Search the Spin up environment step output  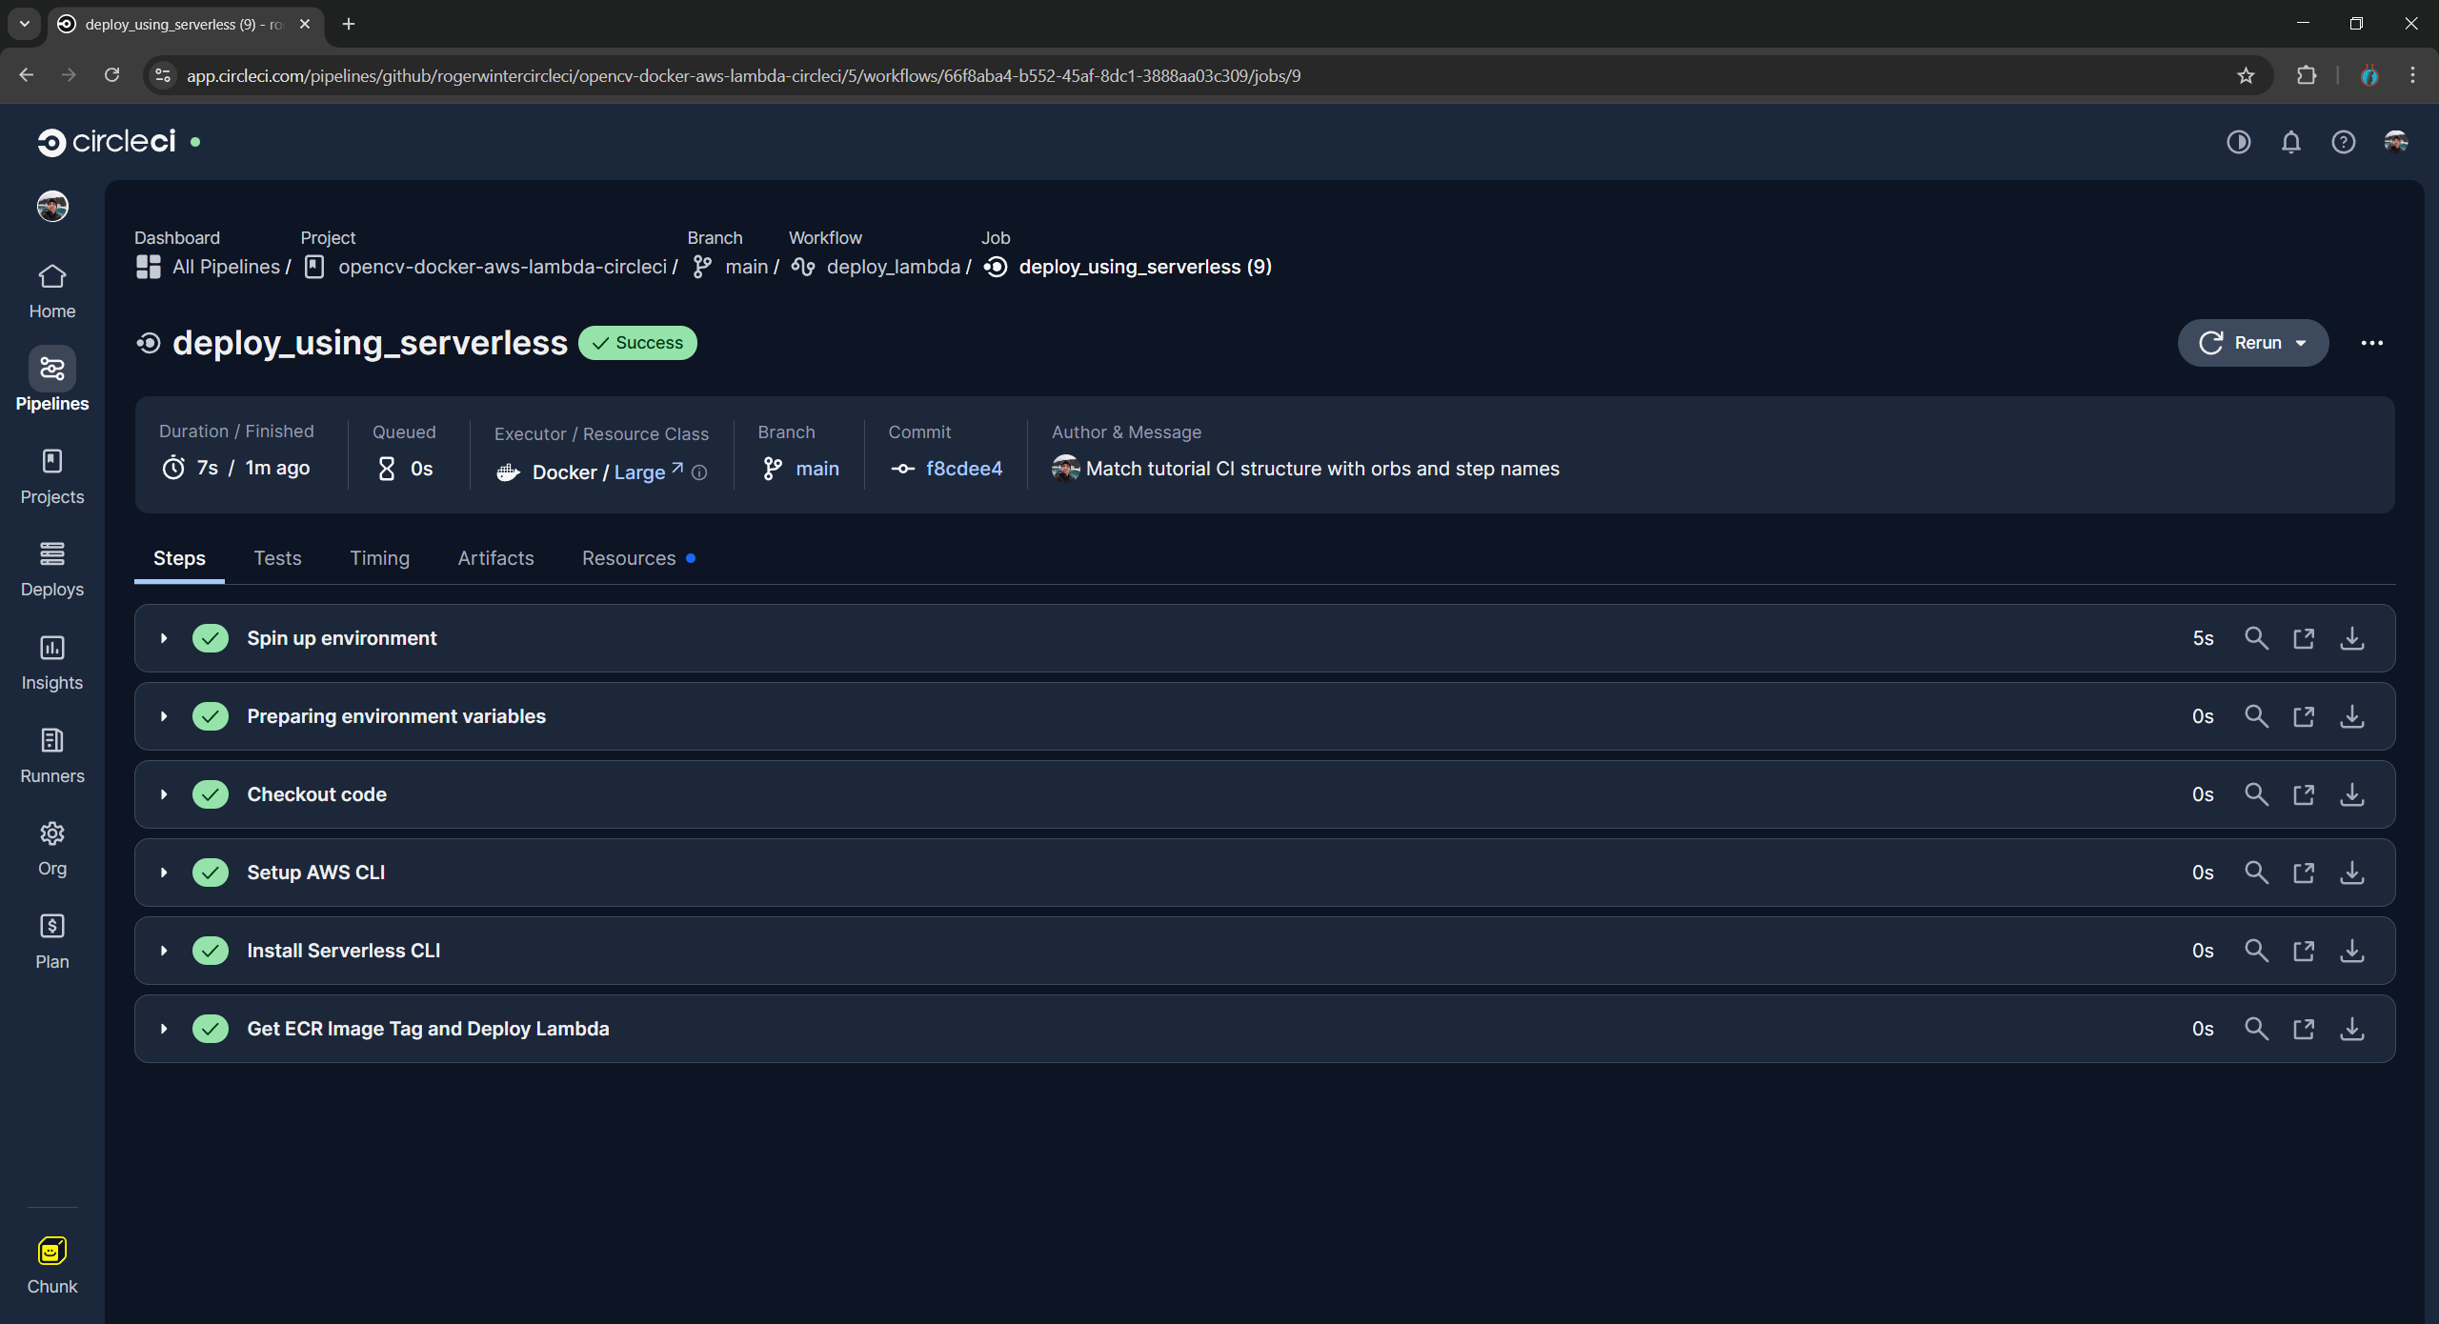click(2256, 638)
